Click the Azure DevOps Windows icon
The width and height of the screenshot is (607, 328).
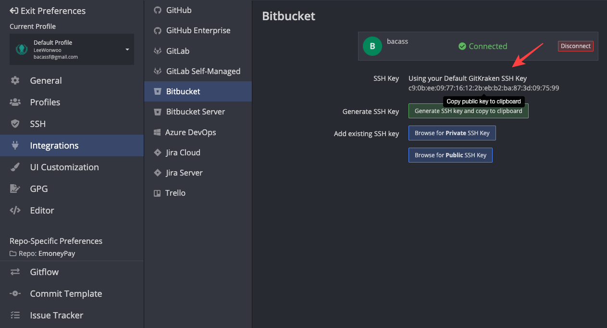tap(157, 132)
